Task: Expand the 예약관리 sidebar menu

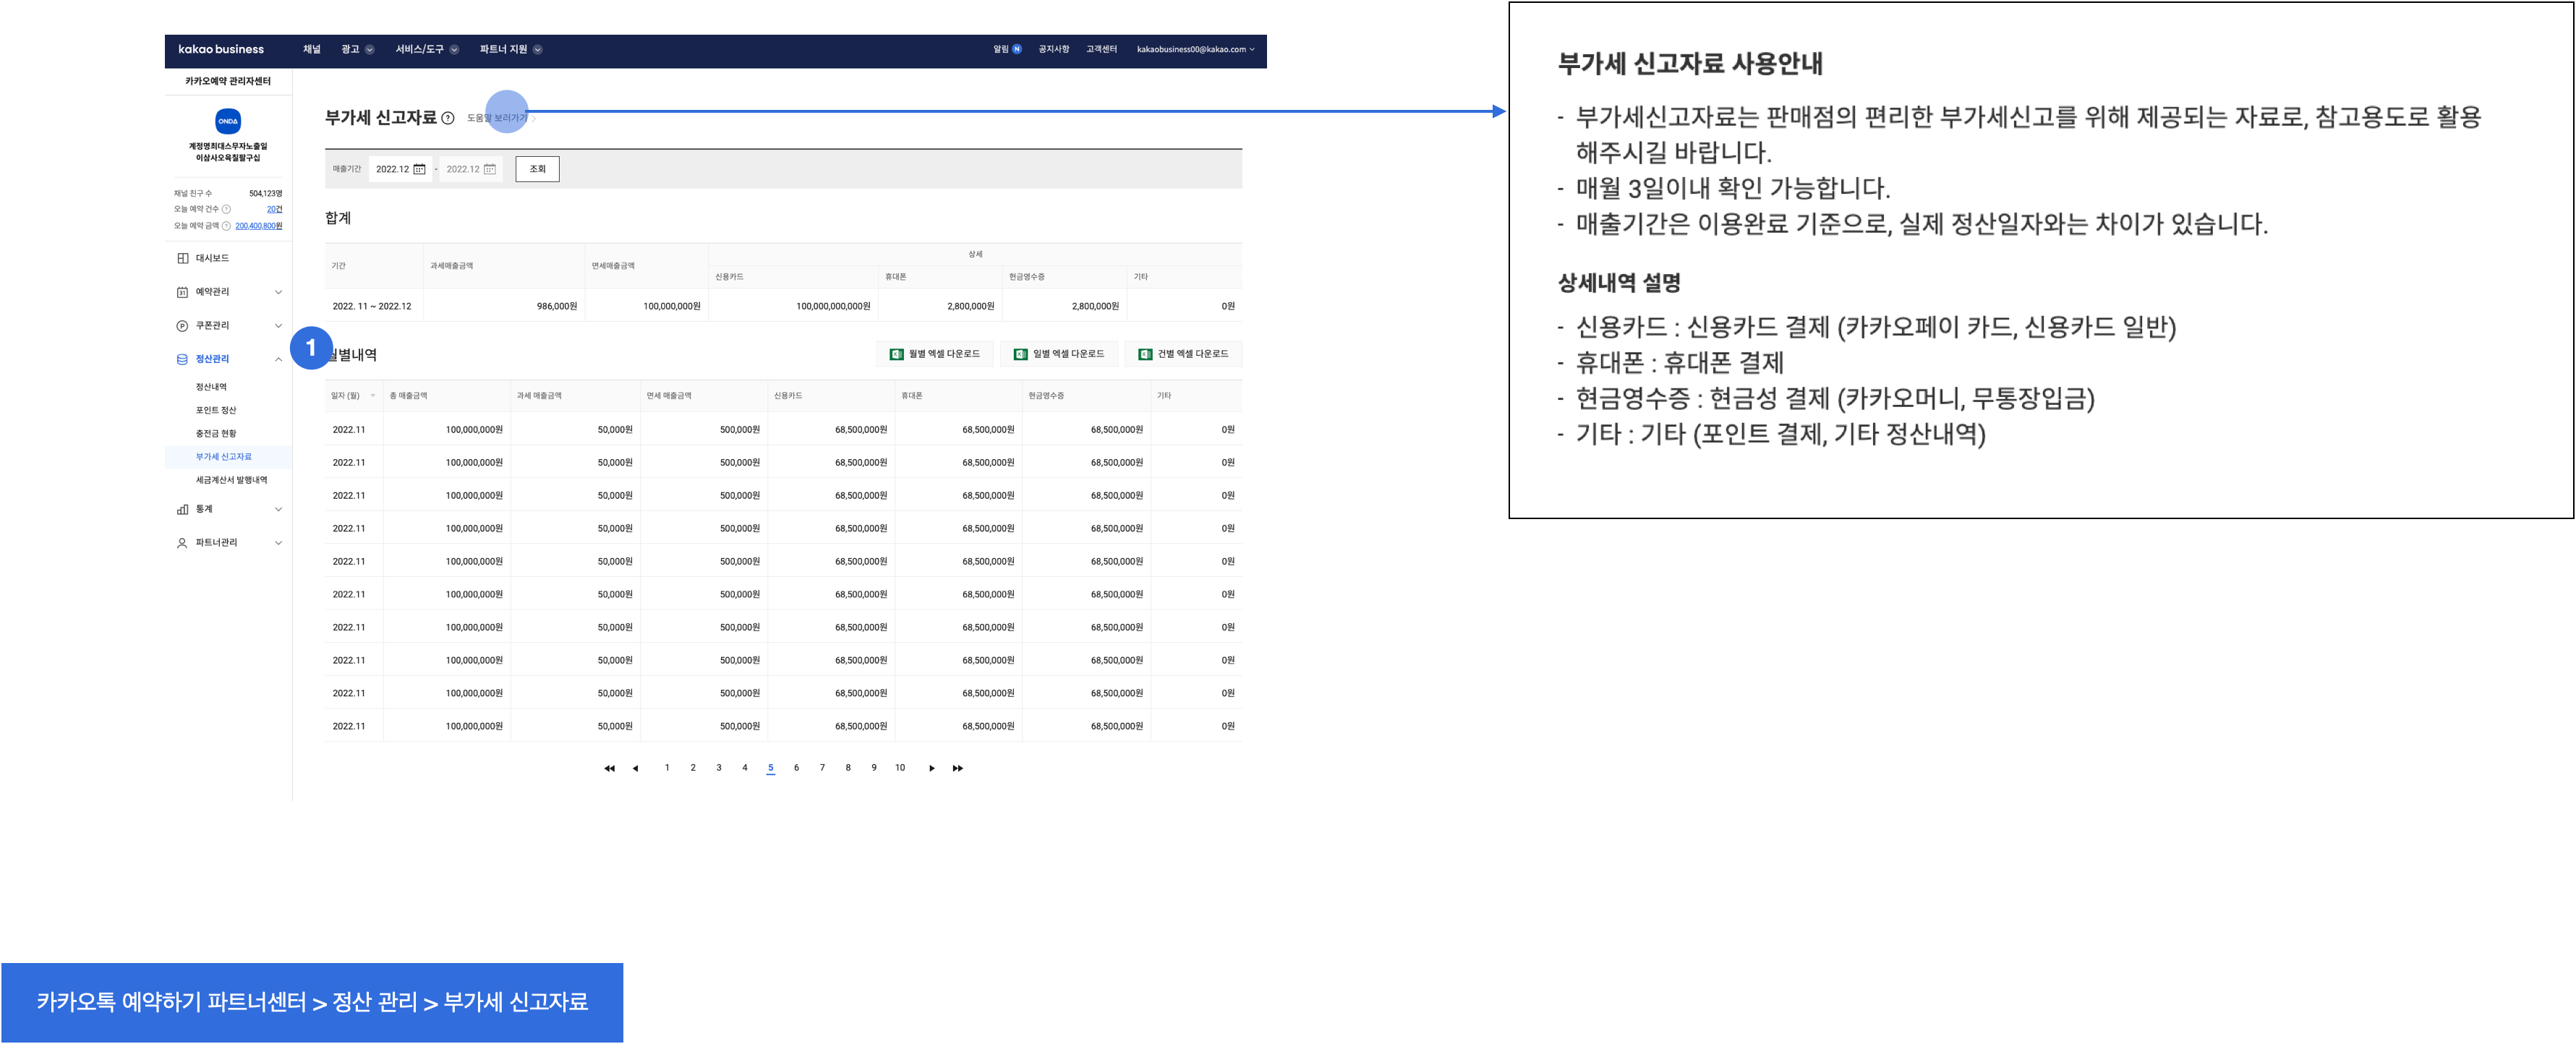Action: point(278,292)
